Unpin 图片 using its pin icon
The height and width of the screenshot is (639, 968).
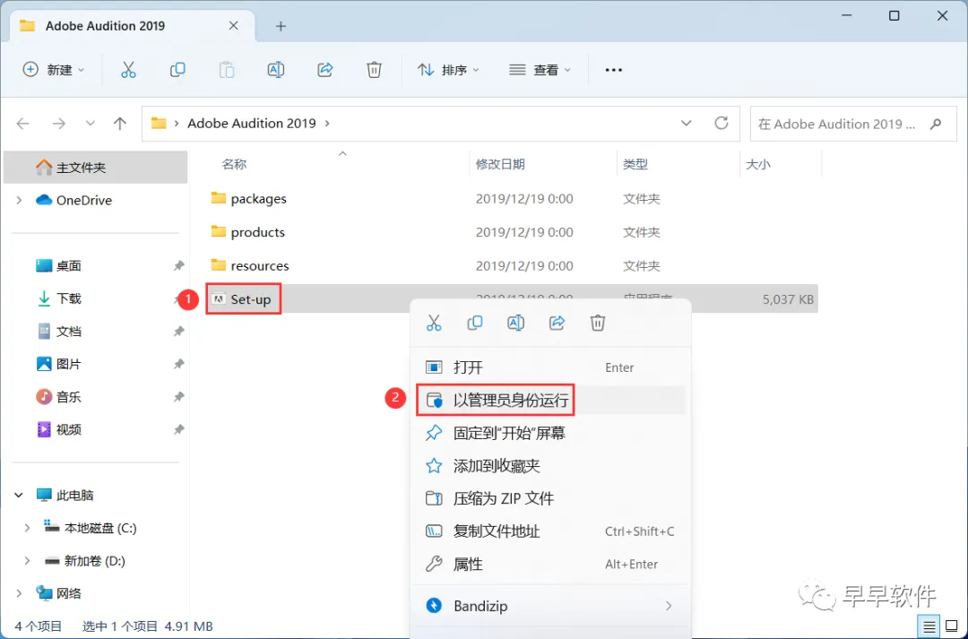point(178,364)
